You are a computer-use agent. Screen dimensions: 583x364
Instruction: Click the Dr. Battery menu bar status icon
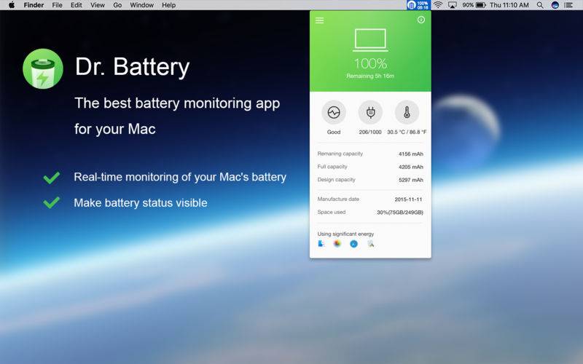pos(418,5)
